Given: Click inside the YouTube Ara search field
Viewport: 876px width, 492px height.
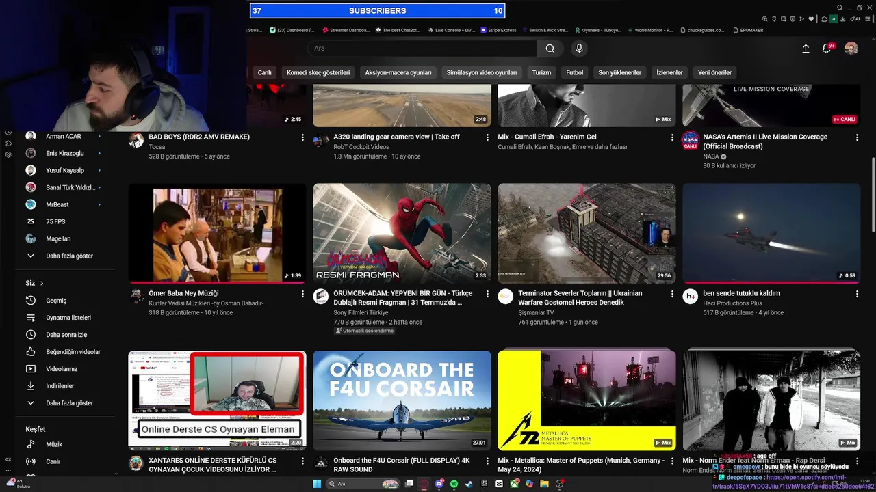Looking at the screenshot, I should pyautogui.click(x=421, y=49).
